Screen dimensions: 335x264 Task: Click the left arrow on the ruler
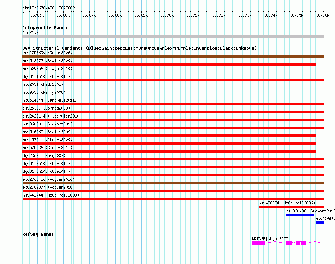coord(23,12)
